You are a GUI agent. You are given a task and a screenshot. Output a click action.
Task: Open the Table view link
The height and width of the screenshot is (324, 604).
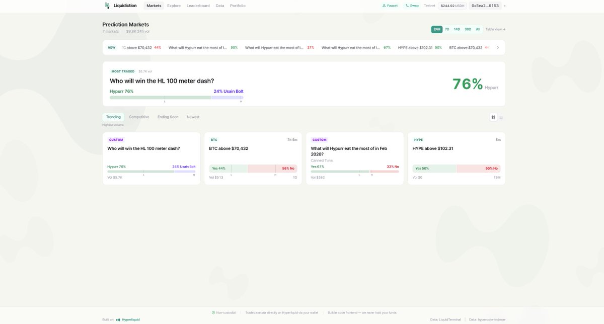(495, 29)
